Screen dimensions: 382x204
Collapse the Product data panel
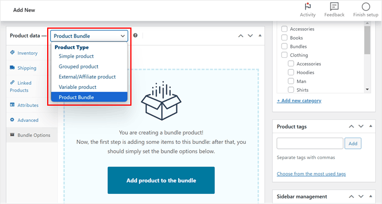coord(260,35)
